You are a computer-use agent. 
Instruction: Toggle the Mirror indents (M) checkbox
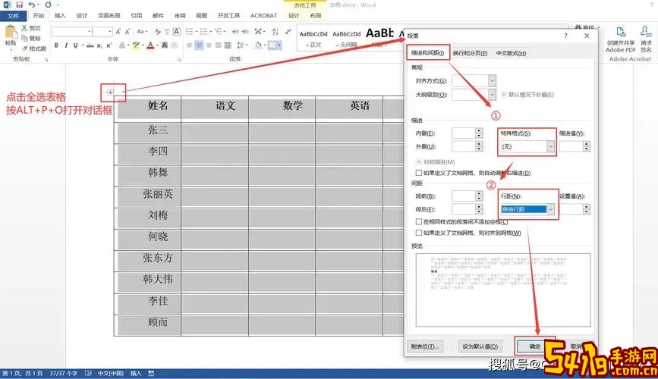tap(418, 161)
